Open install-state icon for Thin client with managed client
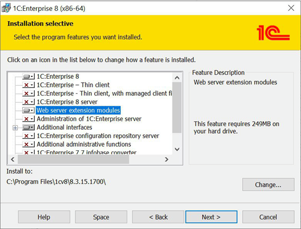The width and height of the screenshot is (301, 229). tap(29, 93)
